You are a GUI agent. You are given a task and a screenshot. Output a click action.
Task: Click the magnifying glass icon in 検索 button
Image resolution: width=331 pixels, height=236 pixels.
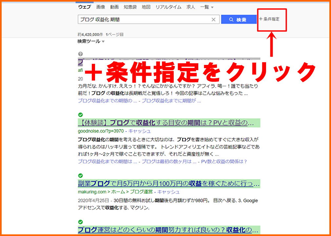point(231,20)
